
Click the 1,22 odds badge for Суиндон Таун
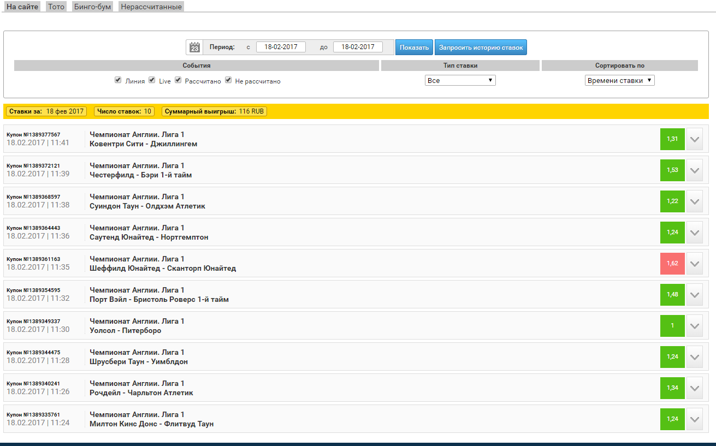click(672, 201)
